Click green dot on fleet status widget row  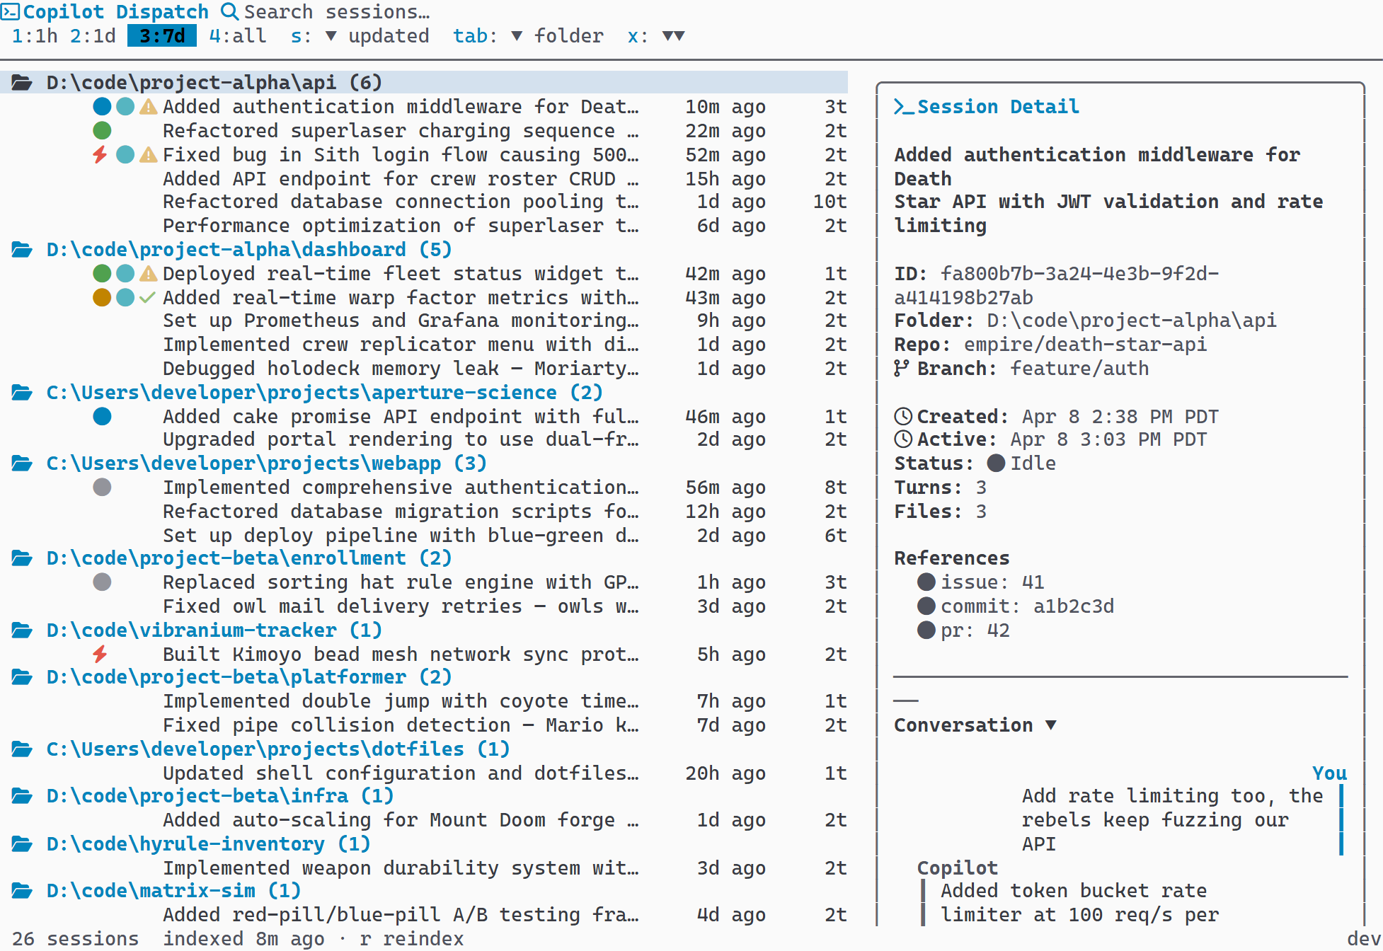click(102, 273)
